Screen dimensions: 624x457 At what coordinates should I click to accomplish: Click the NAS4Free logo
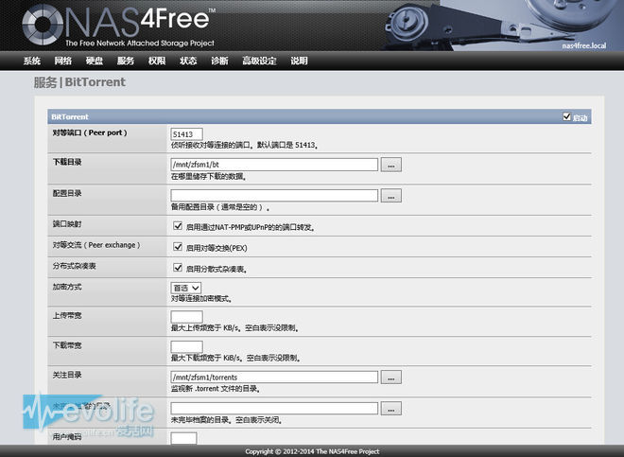click(118, 26)
